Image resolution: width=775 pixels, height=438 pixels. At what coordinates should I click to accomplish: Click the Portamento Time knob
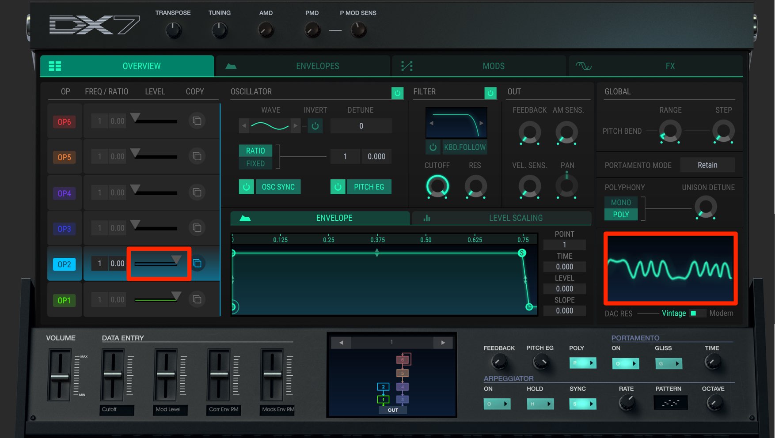point(712,362)
